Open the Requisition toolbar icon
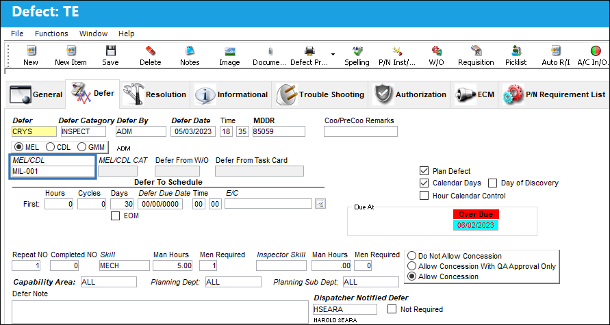Image resolution: width=610 pixels, height=325 pixels. tap(476, 51)
